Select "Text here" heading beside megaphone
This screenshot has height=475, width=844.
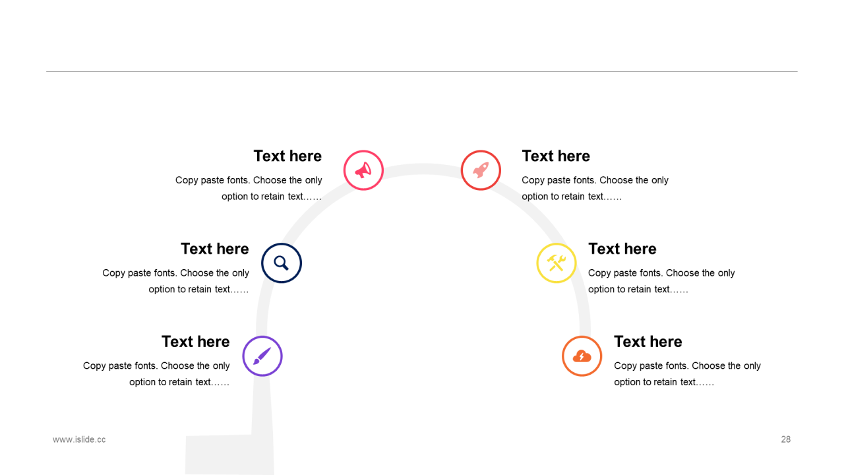coord(287,156)
